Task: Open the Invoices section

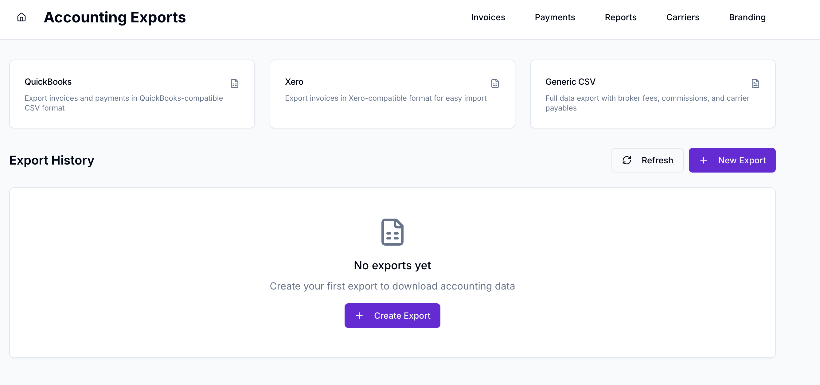Action: click(488, 17)
